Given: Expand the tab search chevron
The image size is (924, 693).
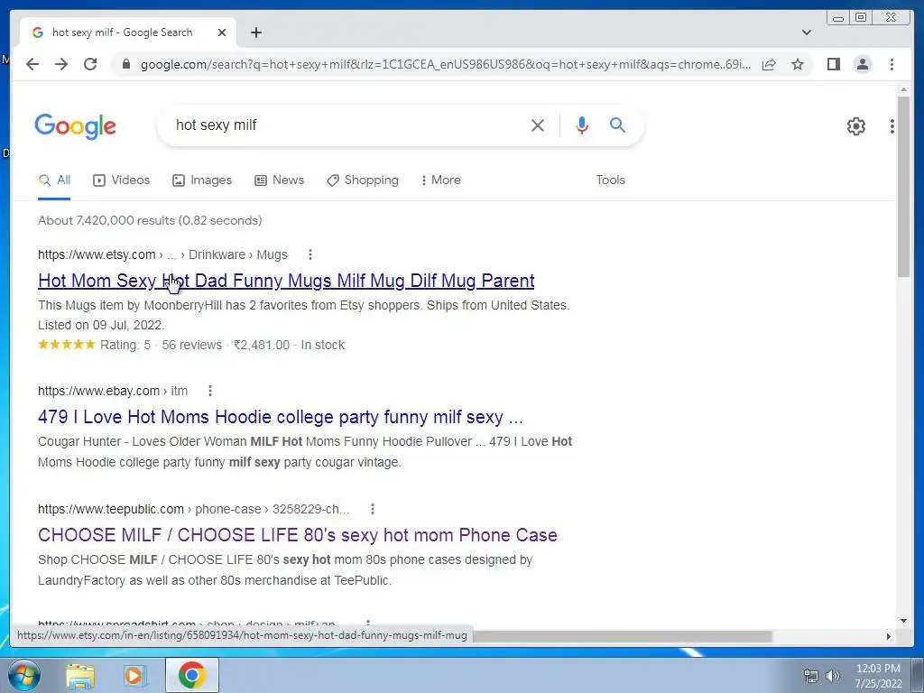Looking at the screenshot, I should pyautogui.click(x=807, y=32).
